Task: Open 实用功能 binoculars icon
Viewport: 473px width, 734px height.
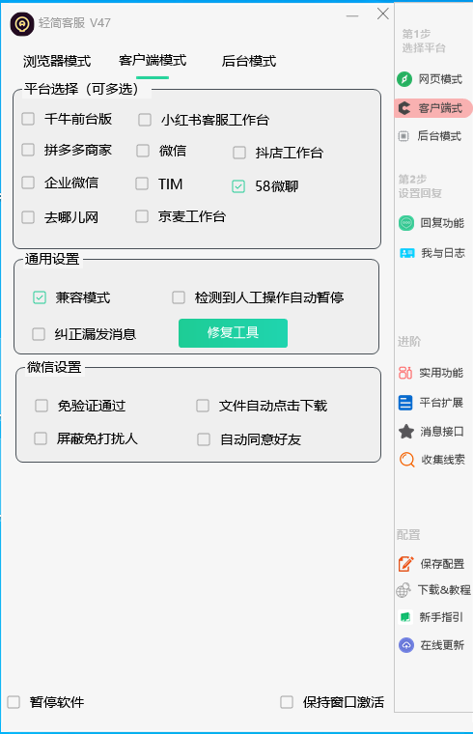Action: (x=405, y=373)
